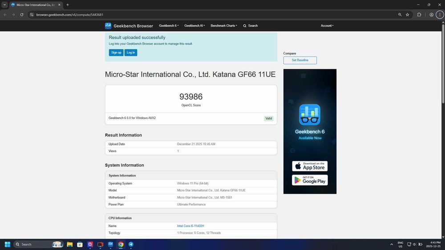Open the Chrome profile avatar icon
Image resolution: width=445 pixels, height=250 pixels.
(431, 15)
